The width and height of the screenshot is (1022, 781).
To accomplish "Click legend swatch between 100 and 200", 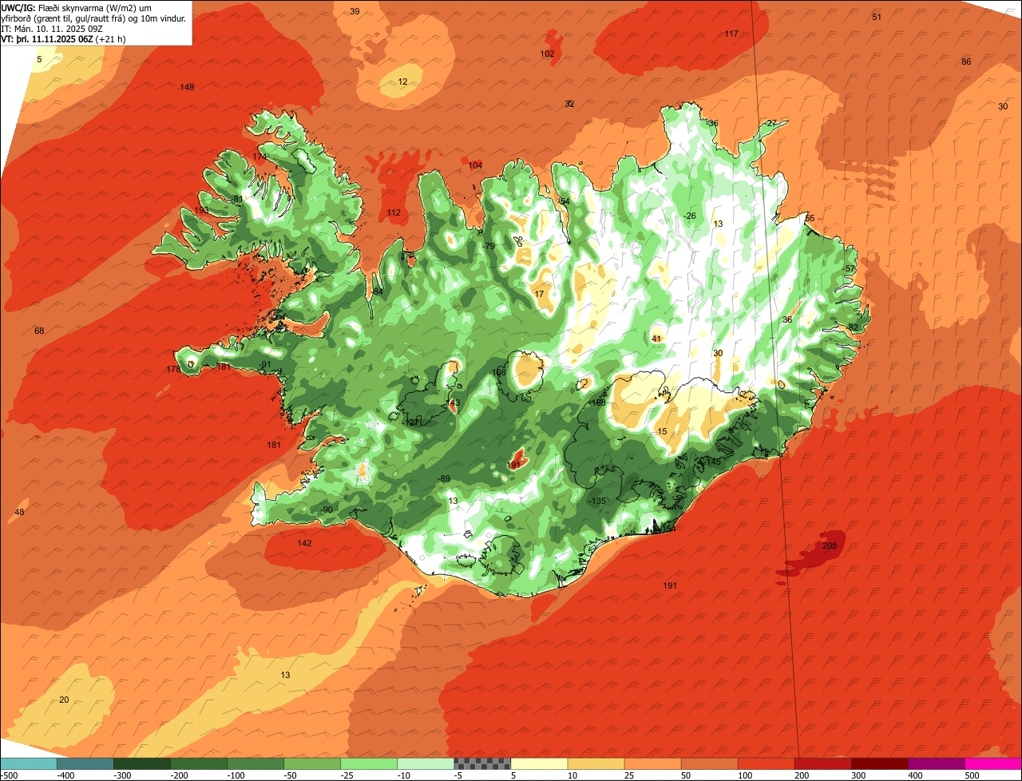I will pyautogui.click(x=766, y=763).
